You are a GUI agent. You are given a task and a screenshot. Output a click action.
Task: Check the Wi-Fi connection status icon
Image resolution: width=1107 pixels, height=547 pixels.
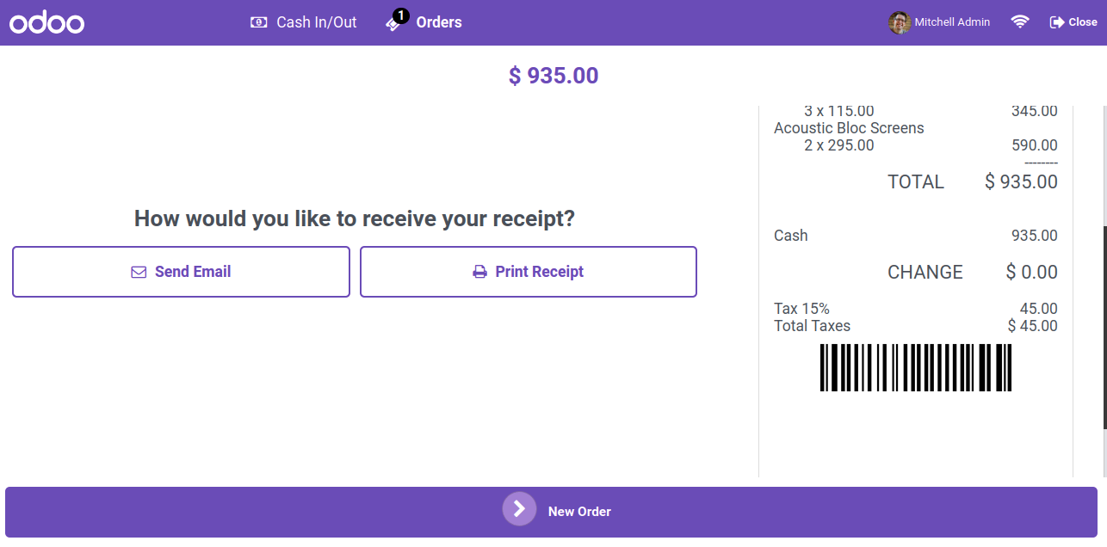coord(1020,22)
